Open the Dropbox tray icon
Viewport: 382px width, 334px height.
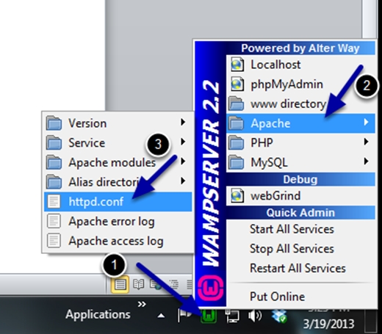(279, 316)
